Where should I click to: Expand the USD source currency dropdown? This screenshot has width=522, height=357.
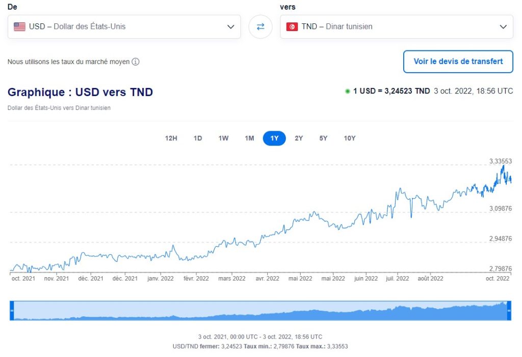point(230,26)
